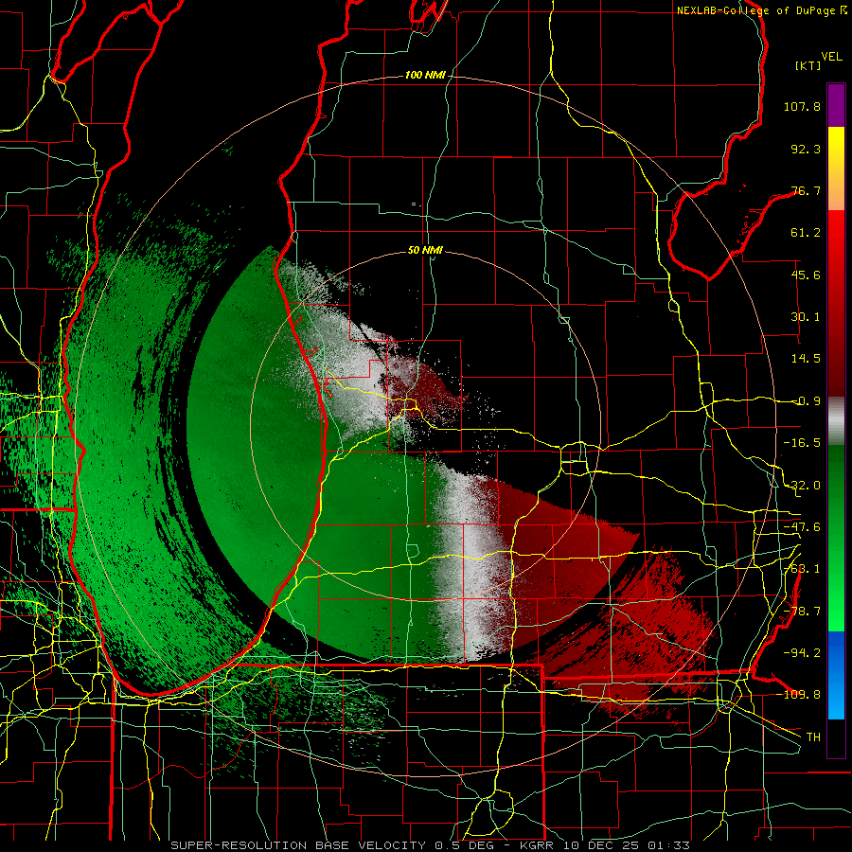Image resolution: width=852 pixels, height=852 pixels.
Task: Click the -78.7 velocity scale value
Action: (x=802, y=612)
